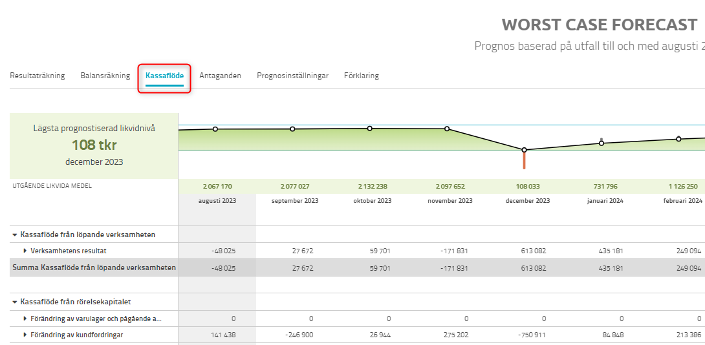Screen dimensions: 705x345
Task: Click kundfordringar value 84 848
Action: pyautogui.click(x=612, y=335)
